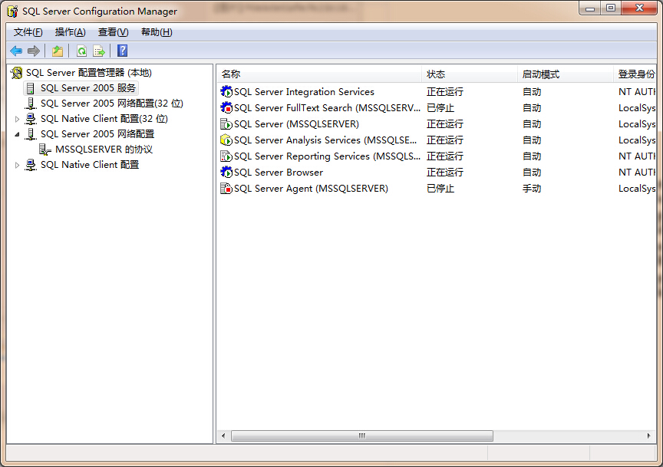The height and width of the screenshot is (467, 663).
Task: Select SQL Server 2005 服务 in tree
Action: click(x=88, y=88)
